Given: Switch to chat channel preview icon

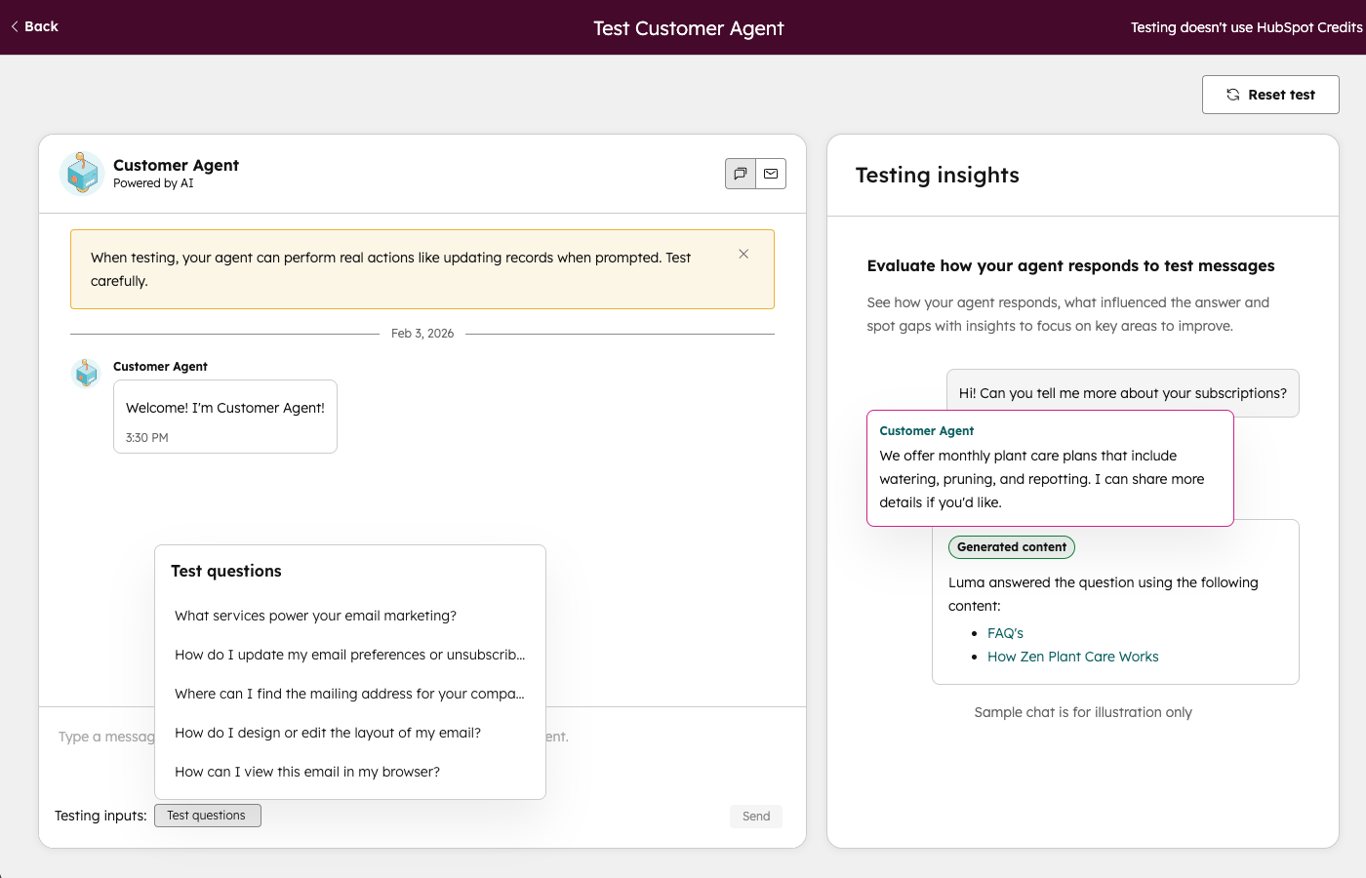Looking at the screenshot, I should click(741, 174).
